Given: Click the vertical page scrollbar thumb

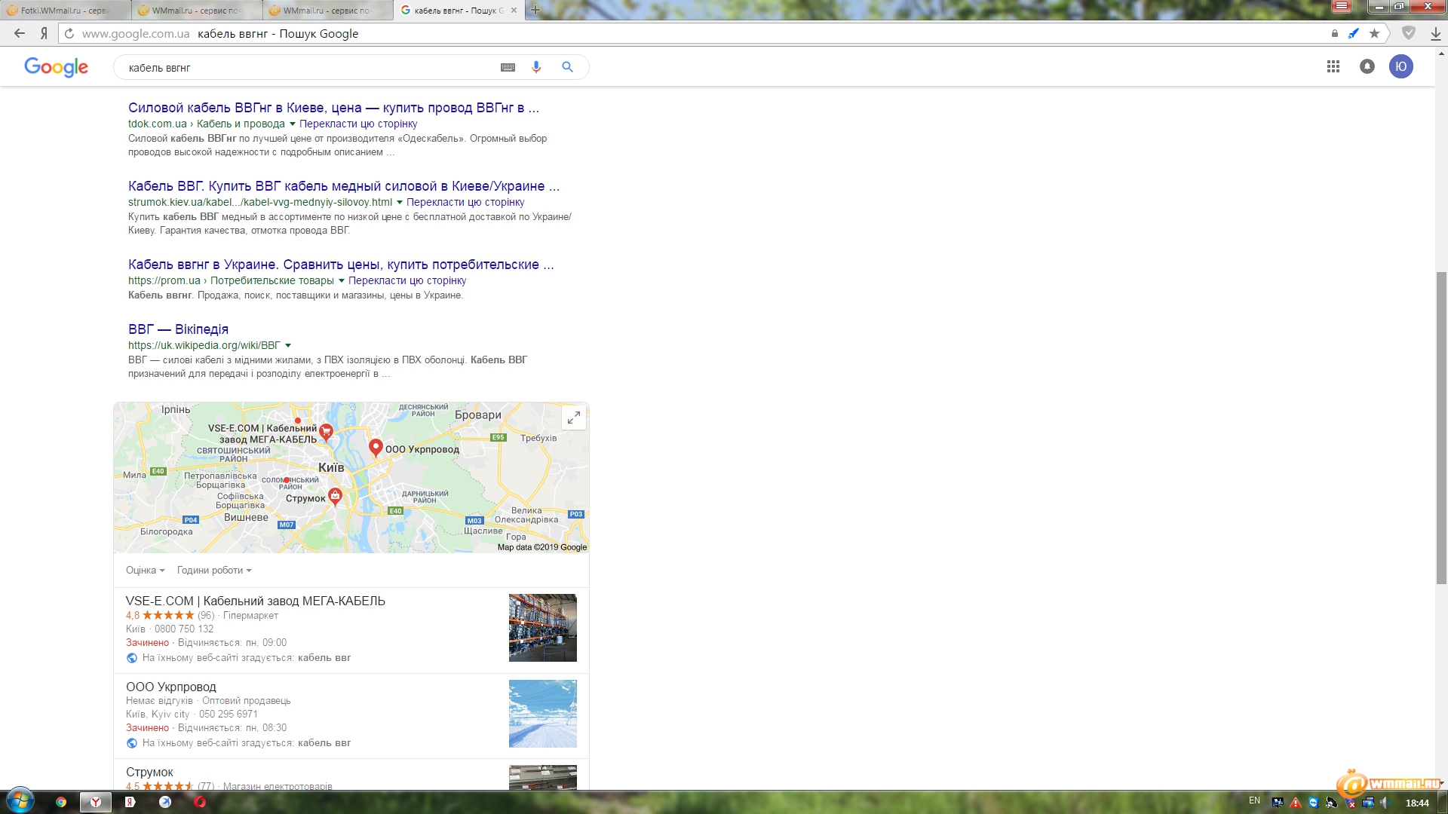Looking at the screenshot, I should 1441,427.
